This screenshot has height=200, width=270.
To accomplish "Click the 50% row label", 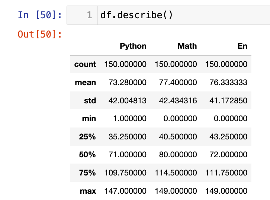I will pyautogui.click(x=87, y=155).
